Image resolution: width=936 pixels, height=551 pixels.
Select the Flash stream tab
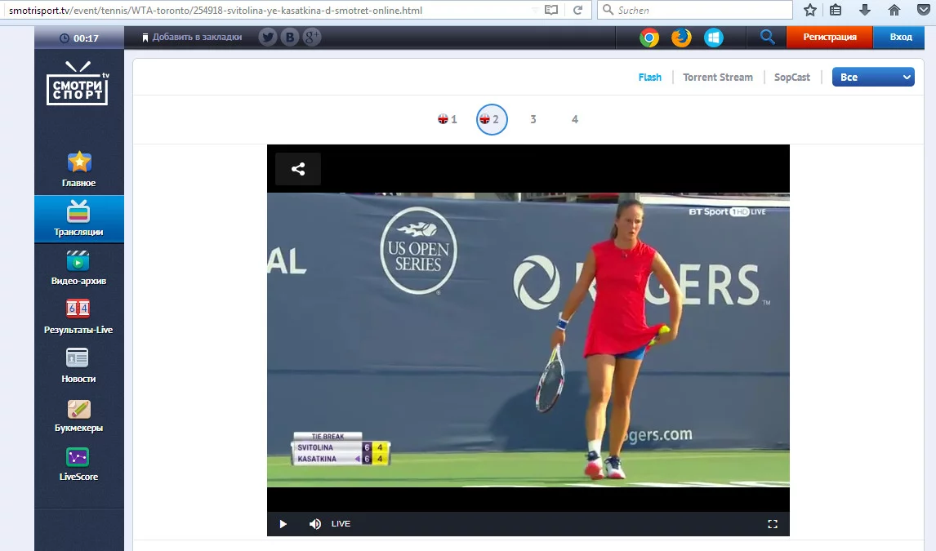tap(650, 77)
